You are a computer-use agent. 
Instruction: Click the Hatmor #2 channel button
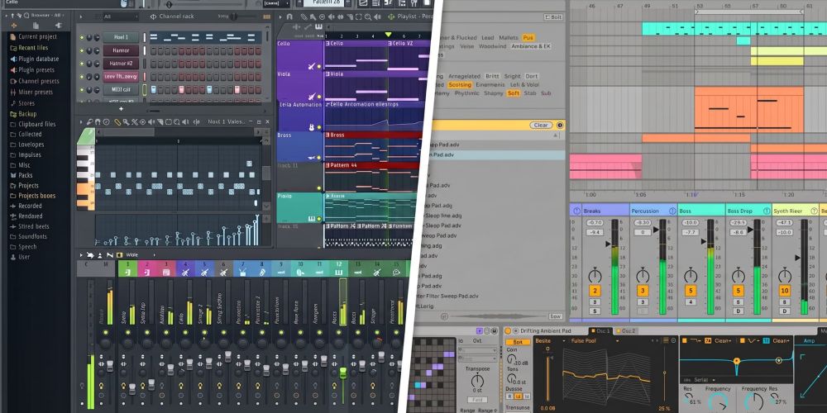[121, 64]
